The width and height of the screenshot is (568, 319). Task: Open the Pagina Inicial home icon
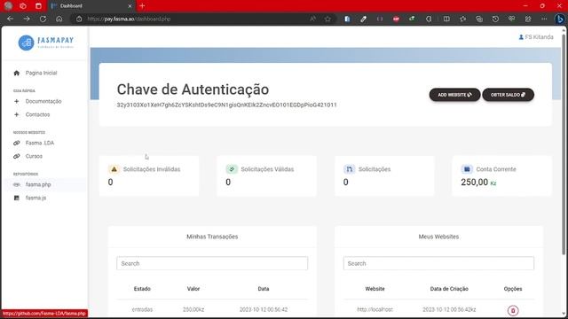[16, 73]
